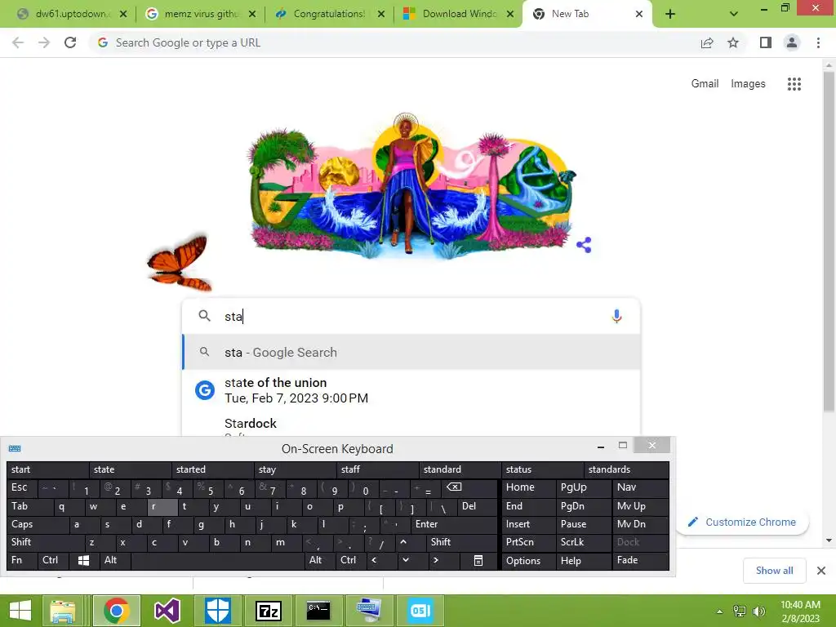
Task: Open the Google apps grid
Action: (x=794, y=84)
